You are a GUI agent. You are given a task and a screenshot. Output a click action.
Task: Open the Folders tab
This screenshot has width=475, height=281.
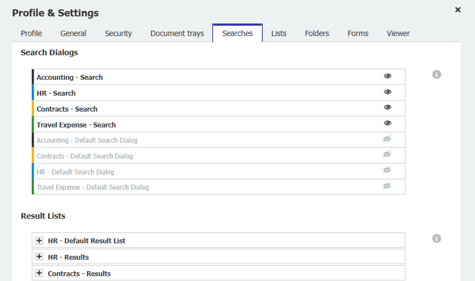pos(317,33)
